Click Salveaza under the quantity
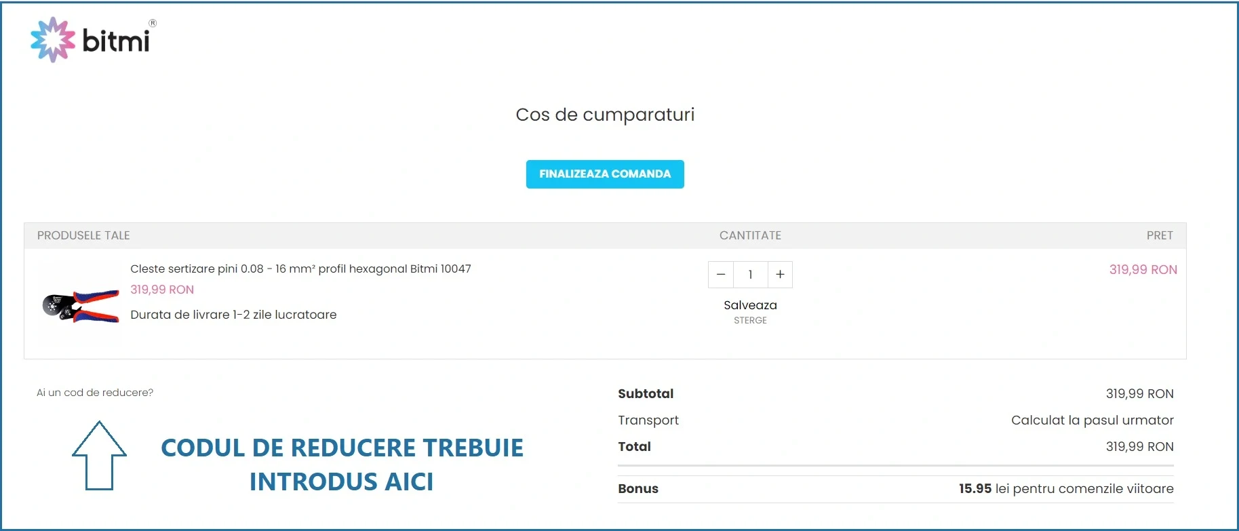1239x531 pixels. coord(750,305)
